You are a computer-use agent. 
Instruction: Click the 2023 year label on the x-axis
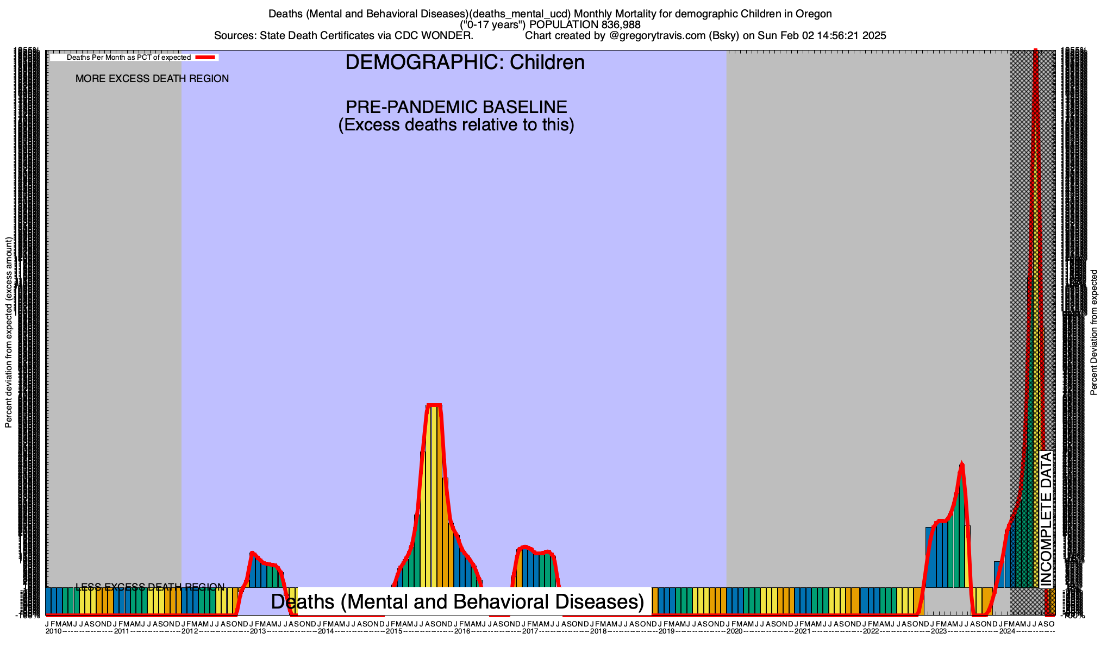[x=939, y=631]
